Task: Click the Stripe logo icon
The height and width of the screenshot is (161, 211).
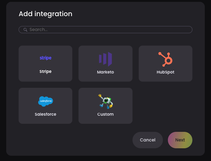Action: [x=46, y=58]
